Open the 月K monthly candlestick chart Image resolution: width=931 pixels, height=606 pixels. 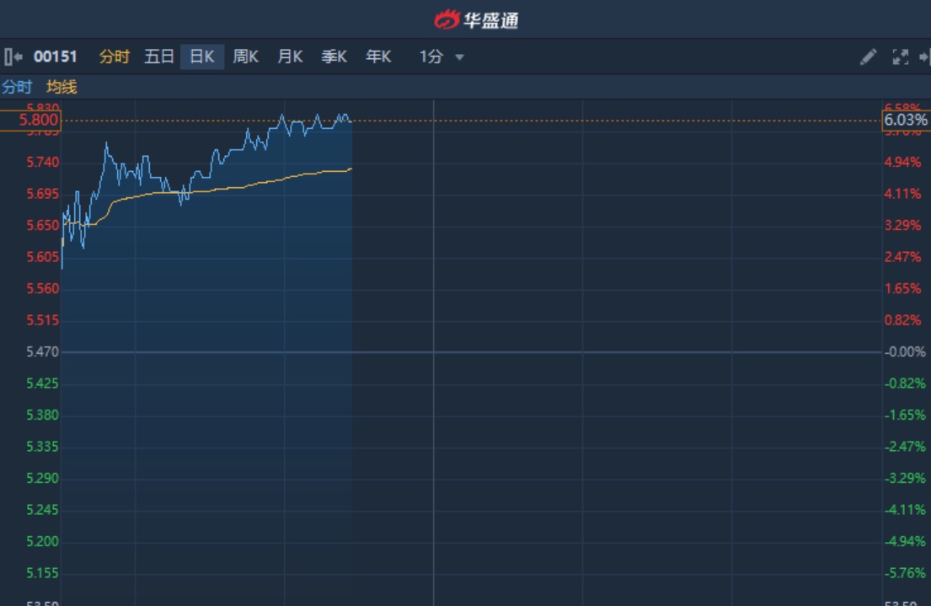[290, 57]
